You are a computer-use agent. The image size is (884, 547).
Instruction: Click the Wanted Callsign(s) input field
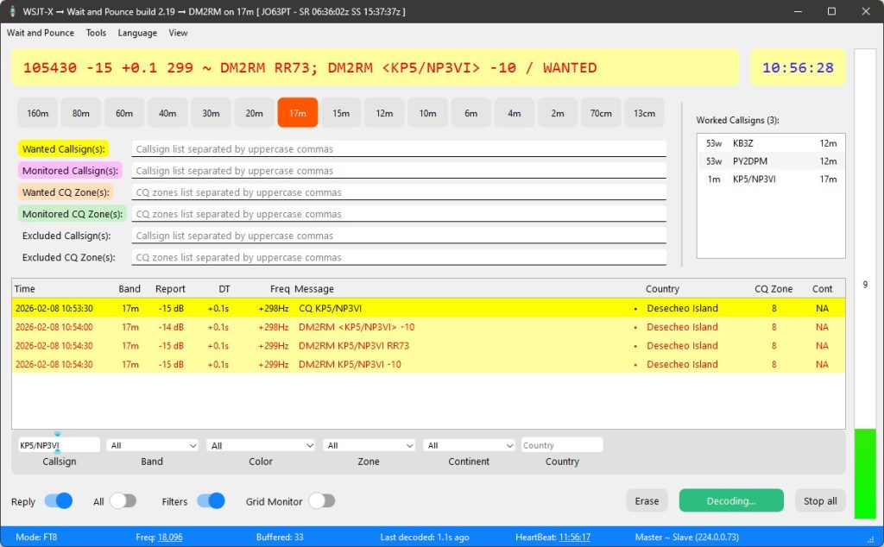(x=399, y=149)
